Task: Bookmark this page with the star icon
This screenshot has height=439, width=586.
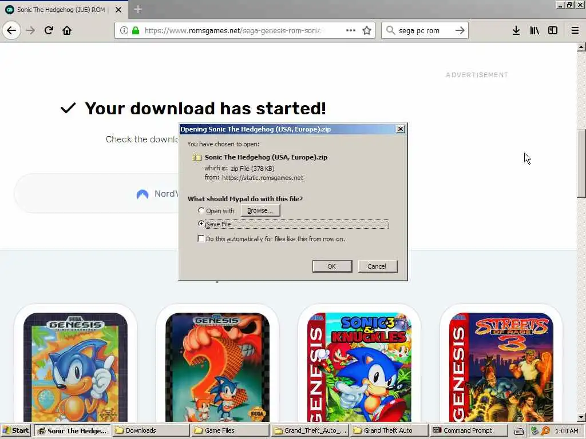Action: 367,30
